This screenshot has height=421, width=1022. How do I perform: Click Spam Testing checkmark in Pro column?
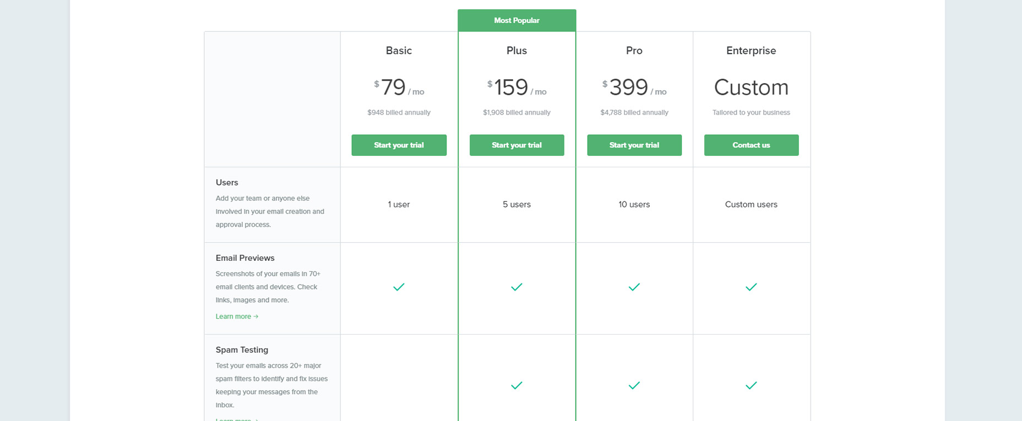634,386
